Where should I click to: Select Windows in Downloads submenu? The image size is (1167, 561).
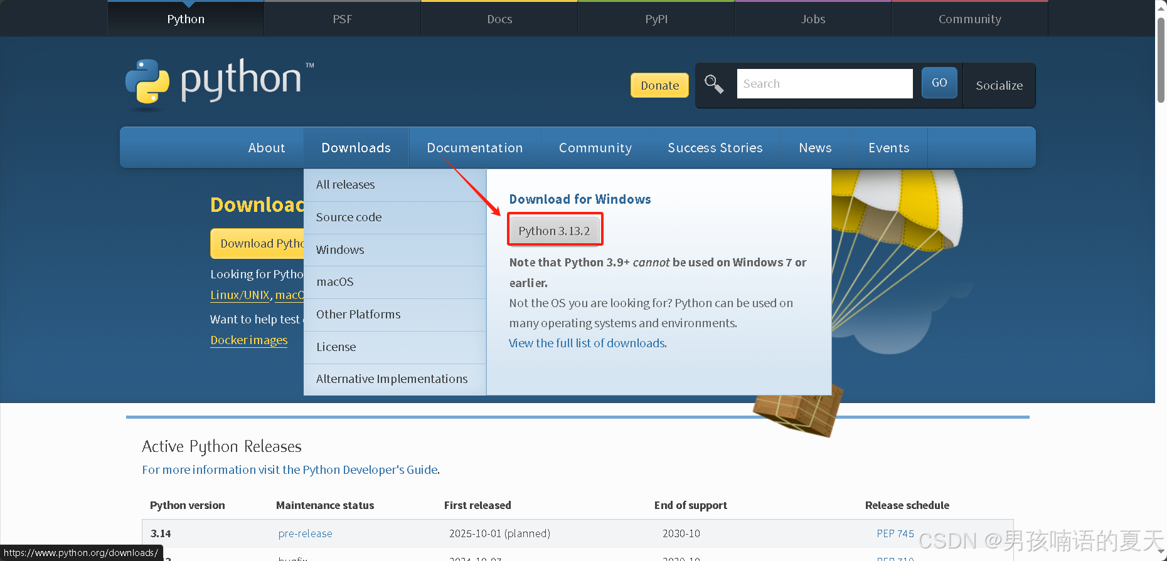395,250
